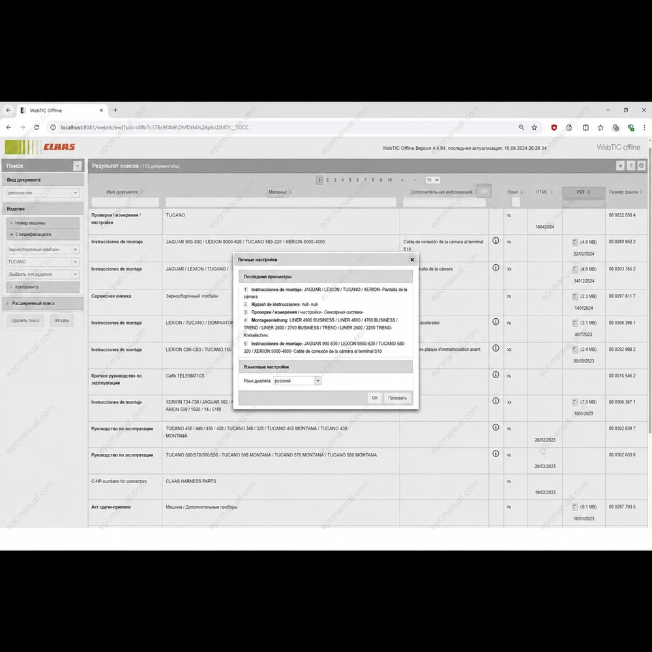Go to results page 3
The width and height of the screenshot is (652, 652).
point(334,180)
